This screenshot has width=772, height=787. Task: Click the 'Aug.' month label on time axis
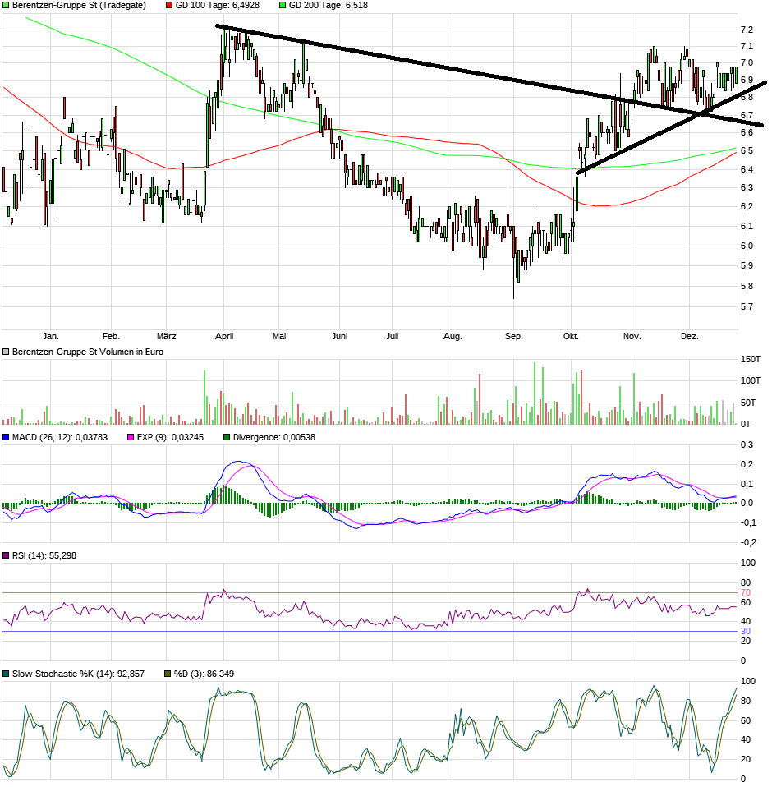[x=453, y=336]
